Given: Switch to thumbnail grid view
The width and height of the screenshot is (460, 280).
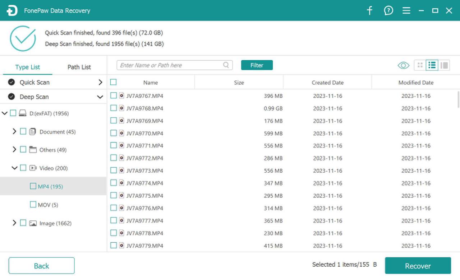Looking at the screenshot, I should click(420, 65).
